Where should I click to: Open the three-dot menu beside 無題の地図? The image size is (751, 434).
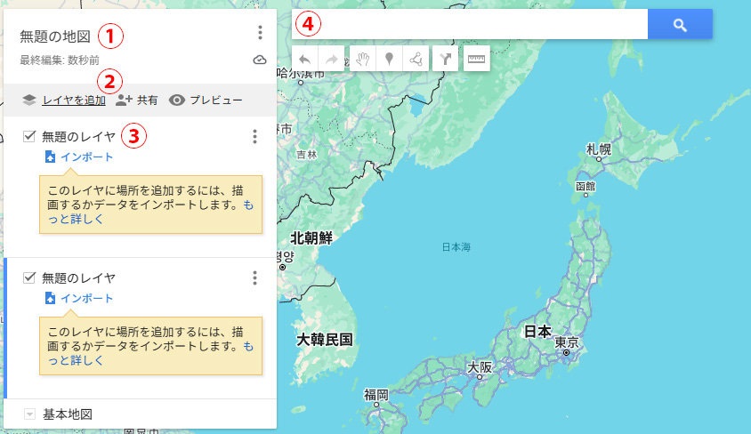[260, 33]
